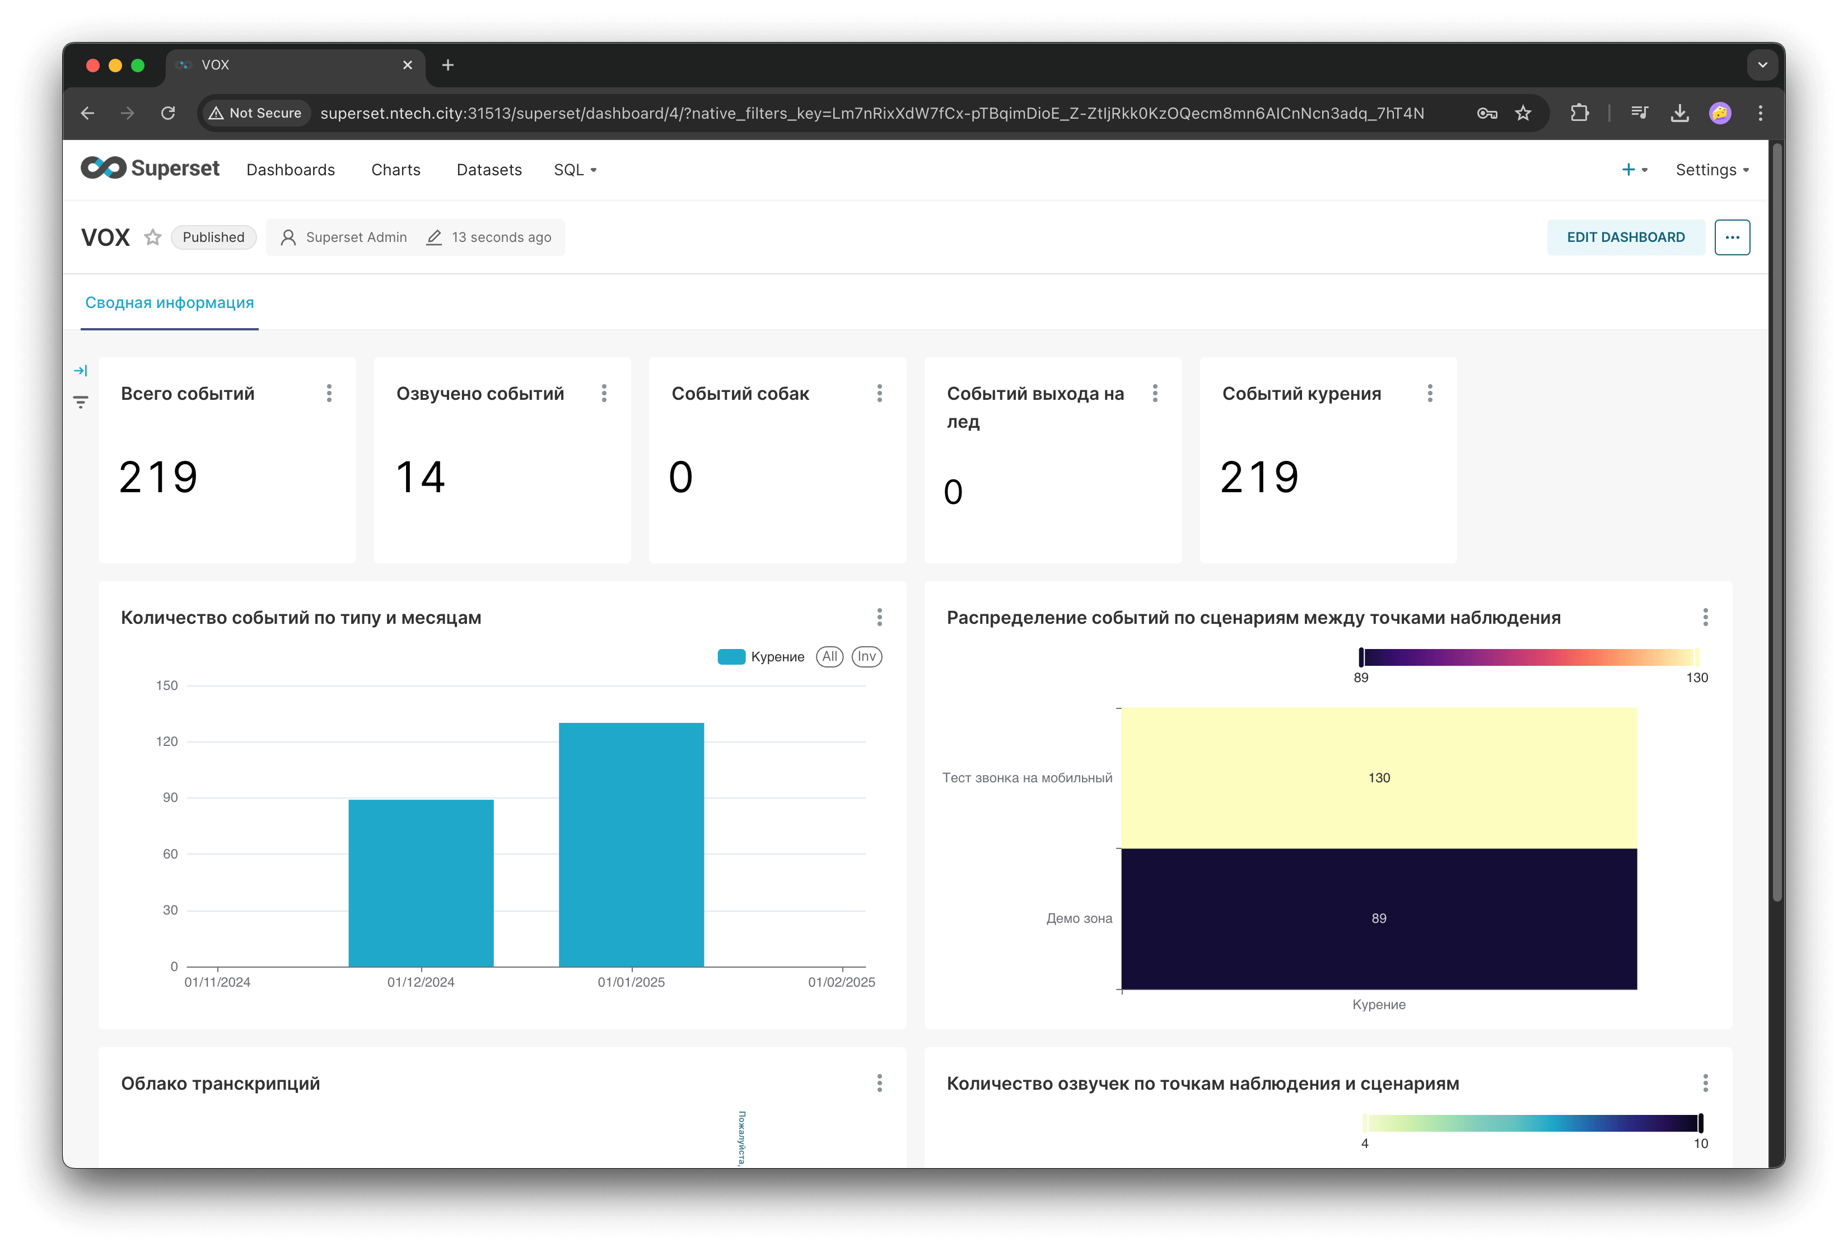Click the filter funnel icon in sidebar
1848x1251 pixels.
[80, 402]
